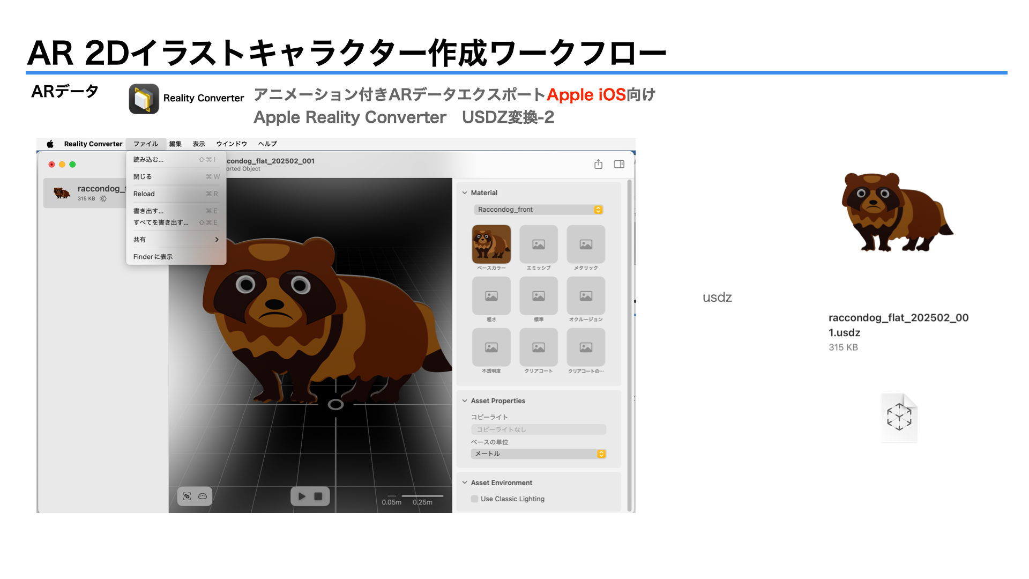Viewport: 1029px width, 579px height.
Task: Collapse the Material section
Action: [x=465, y=192]
